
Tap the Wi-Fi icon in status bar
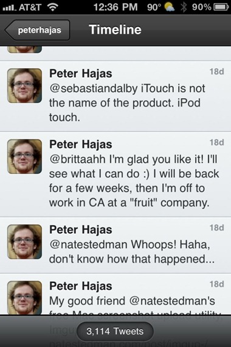(x=53, y=7)
